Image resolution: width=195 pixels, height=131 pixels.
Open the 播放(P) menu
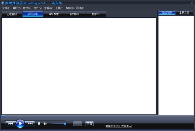coord(17,8)
